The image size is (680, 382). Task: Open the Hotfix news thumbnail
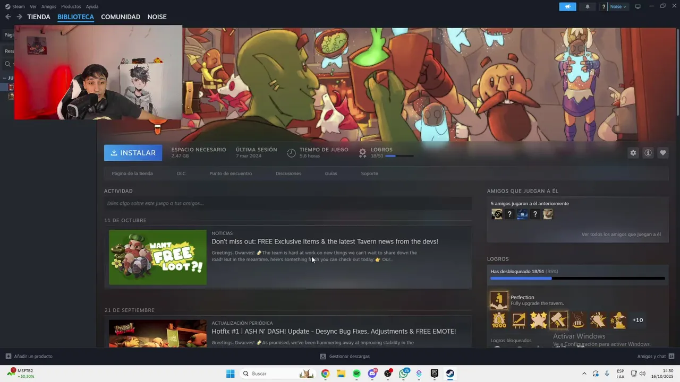(158, 334)
